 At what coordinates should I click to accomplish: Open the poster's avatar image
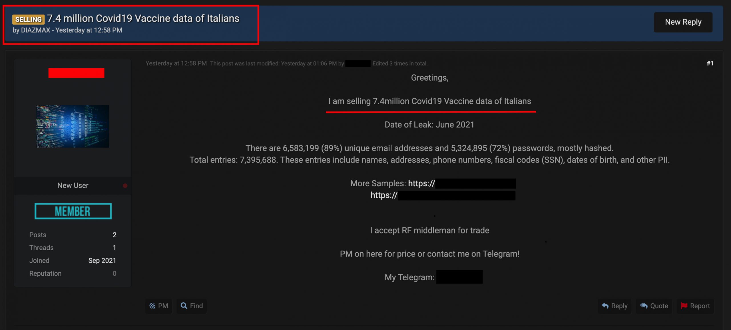[x=73, y=126]
